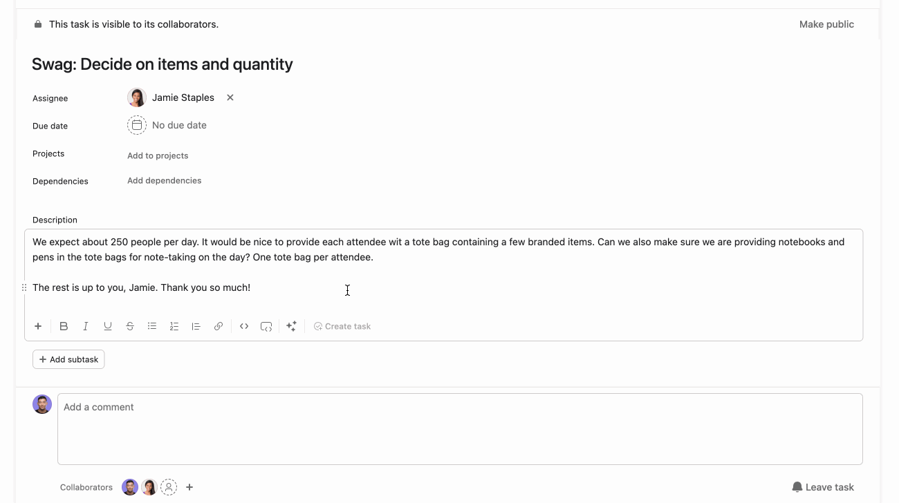
Task: Open the due date calendar picker
Action: 137,125
